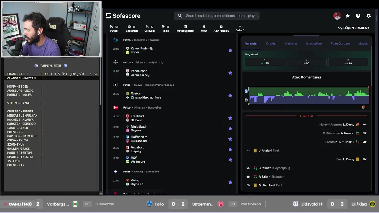Select away win odds 4.10
Viewport: 379px width, 213px height.
[x=348, y=62]
